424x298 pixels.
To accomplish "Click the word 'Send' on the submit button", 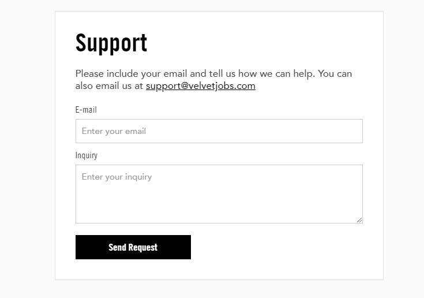I will click(x=117, y=247).
